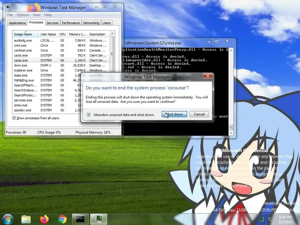Uncheck Abandon unsaved data and shut down
The height and width of the screenshot is (225, 300).
tap(88, 115)
